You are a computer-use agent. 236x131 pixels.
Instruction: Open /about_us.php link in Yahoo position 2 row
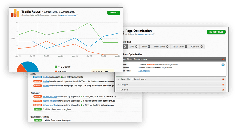pos(50,101)
